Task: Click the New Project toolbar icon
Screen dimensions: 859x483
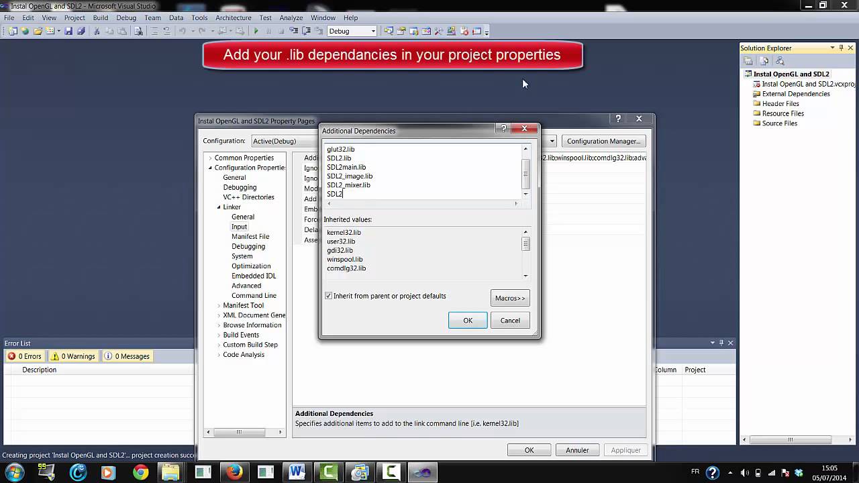Action: coord(13,31)
